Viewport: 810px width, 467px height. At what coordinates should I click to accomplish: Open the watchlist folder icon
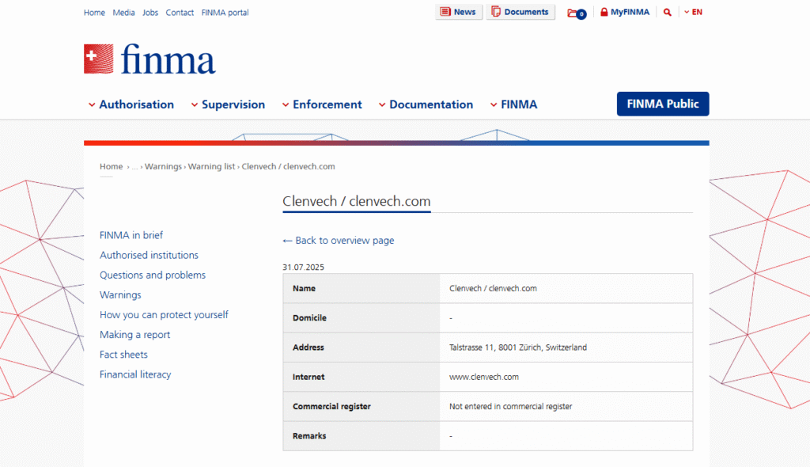(x=576, y=13)
